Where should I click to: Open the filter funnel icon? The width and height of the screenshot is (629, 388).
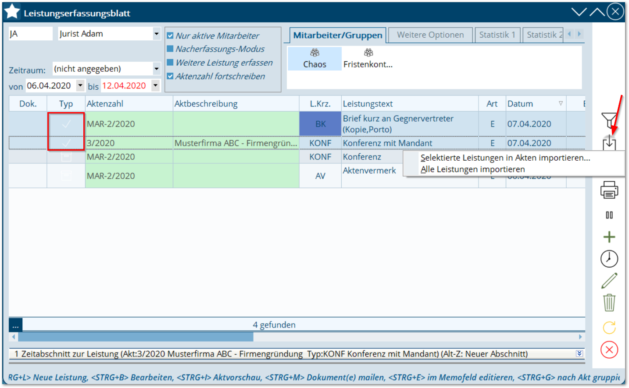pyautogui.click(x=609, y=120)
